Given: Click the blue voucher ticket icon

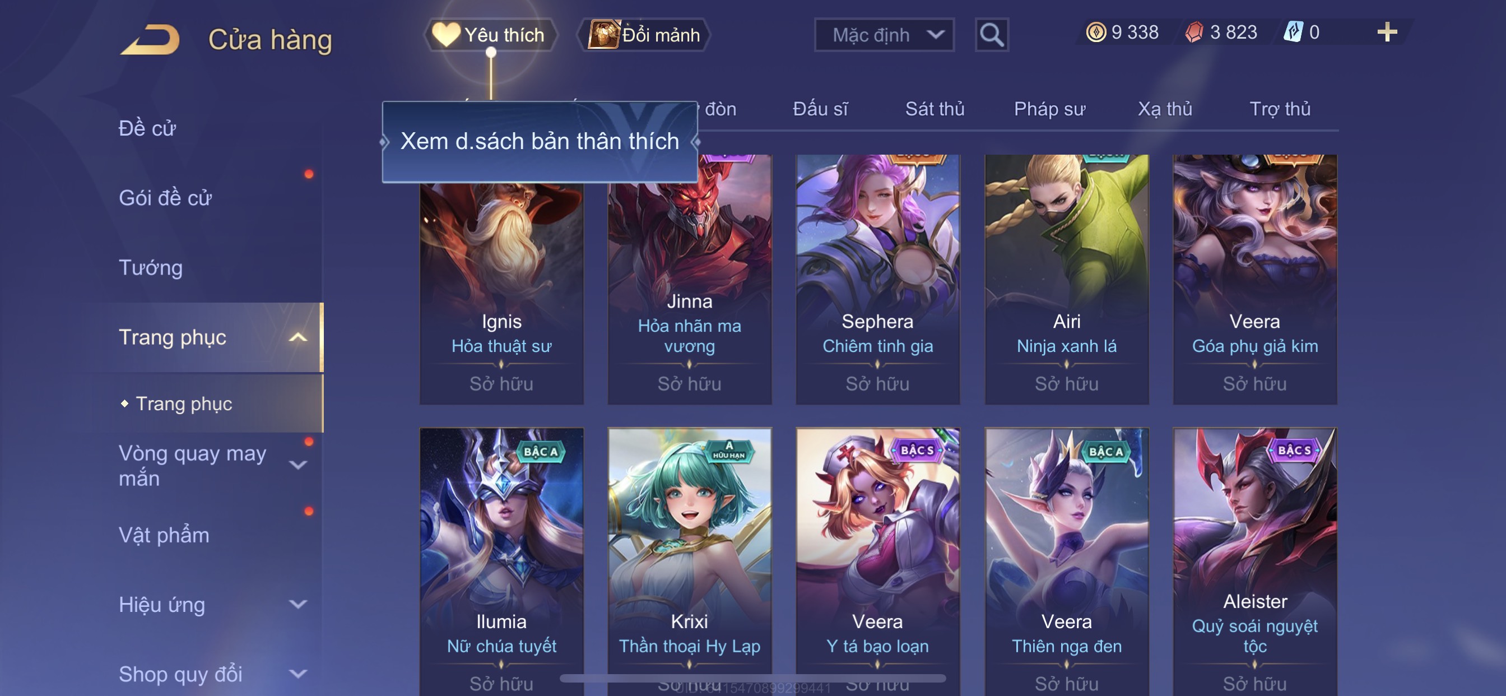Looking at the screenshot, I should pyautogui.click(x=1293, y=32).
